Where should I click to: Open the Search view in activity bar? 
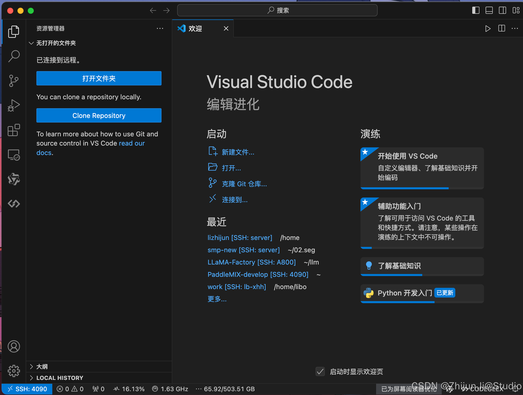tap(14, 56)
